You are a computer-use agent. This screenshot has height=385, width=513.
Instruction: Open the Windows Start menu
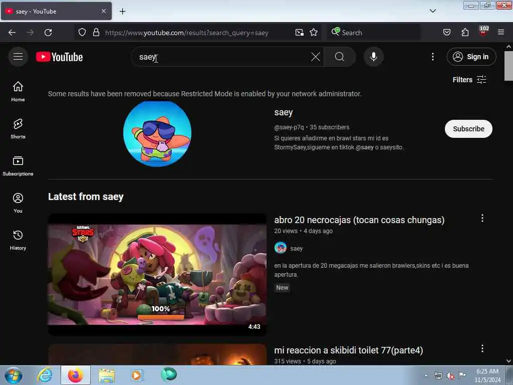click(x=13, y=375)
